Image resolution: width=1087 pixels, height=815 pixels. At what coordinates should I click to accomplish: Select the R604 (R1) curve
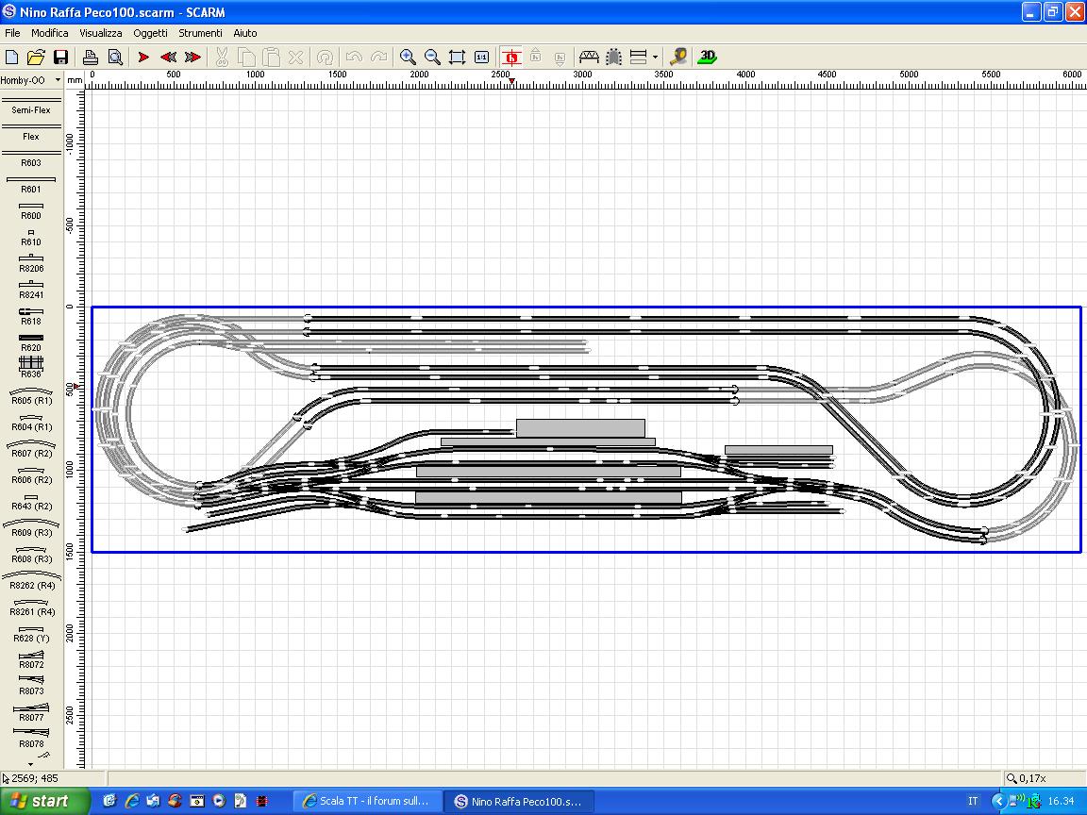click(x=31, y=423)
